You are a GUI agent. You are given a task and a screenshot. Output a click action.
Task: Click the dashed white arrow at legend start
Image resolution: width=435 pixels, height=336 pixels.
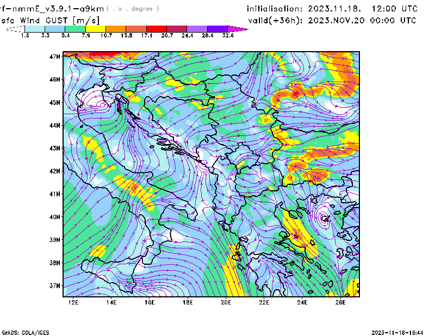click(x=15, y=29)
